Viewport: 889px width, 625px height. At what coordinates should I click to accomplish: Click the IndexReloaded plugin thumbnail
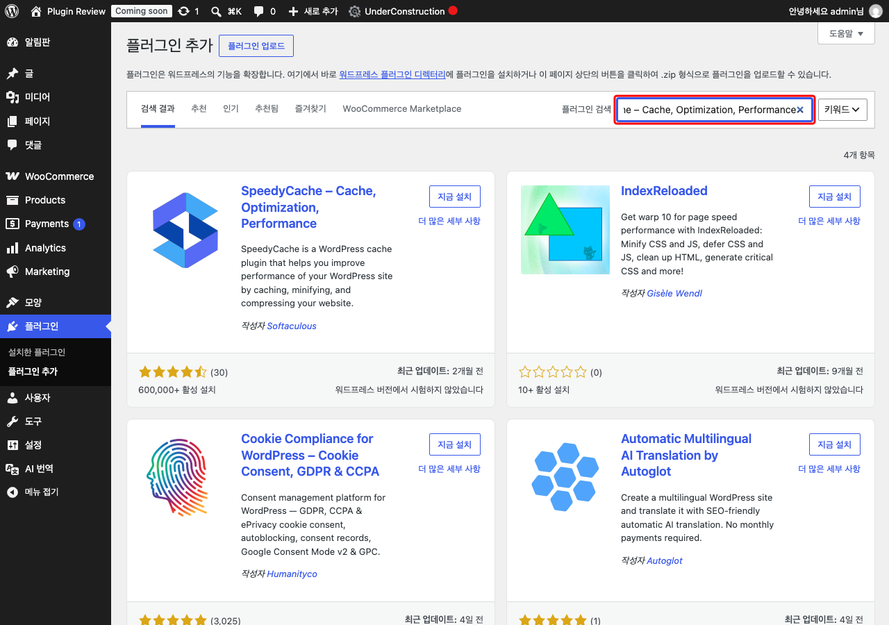tap(565, 230)
